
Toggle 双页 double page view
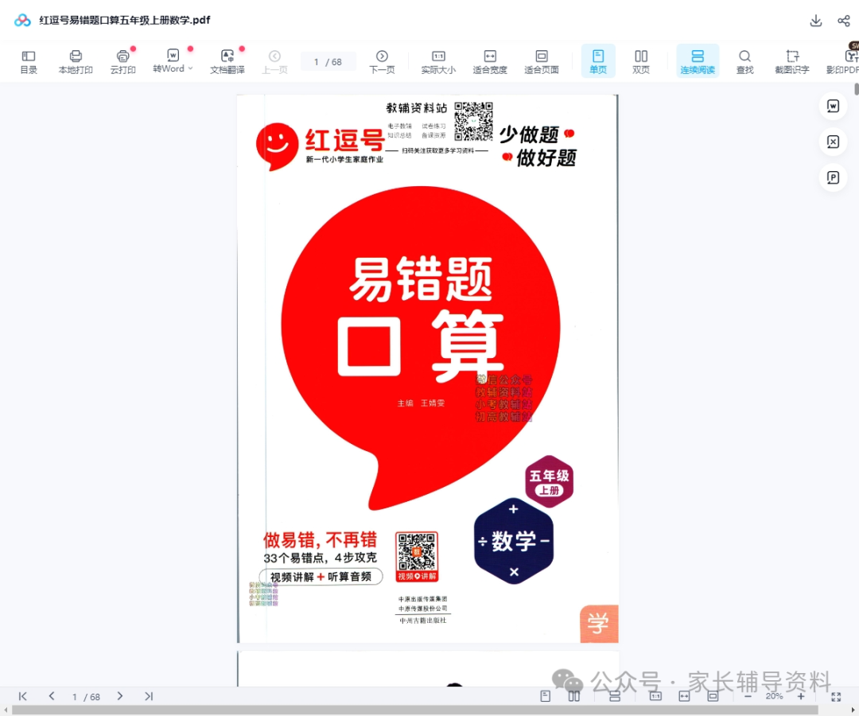[641, 62]
